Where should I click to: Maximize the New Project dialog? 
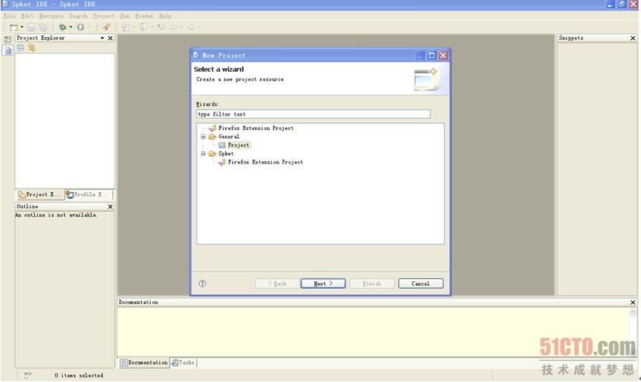point(432,55)
